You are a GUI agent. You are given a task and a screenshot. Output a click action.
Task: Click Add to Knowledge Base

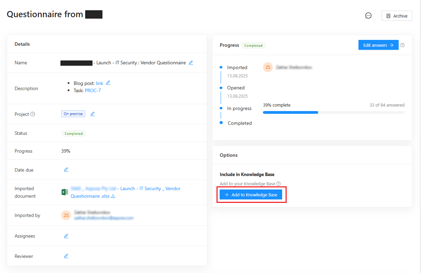pos(251,194)
